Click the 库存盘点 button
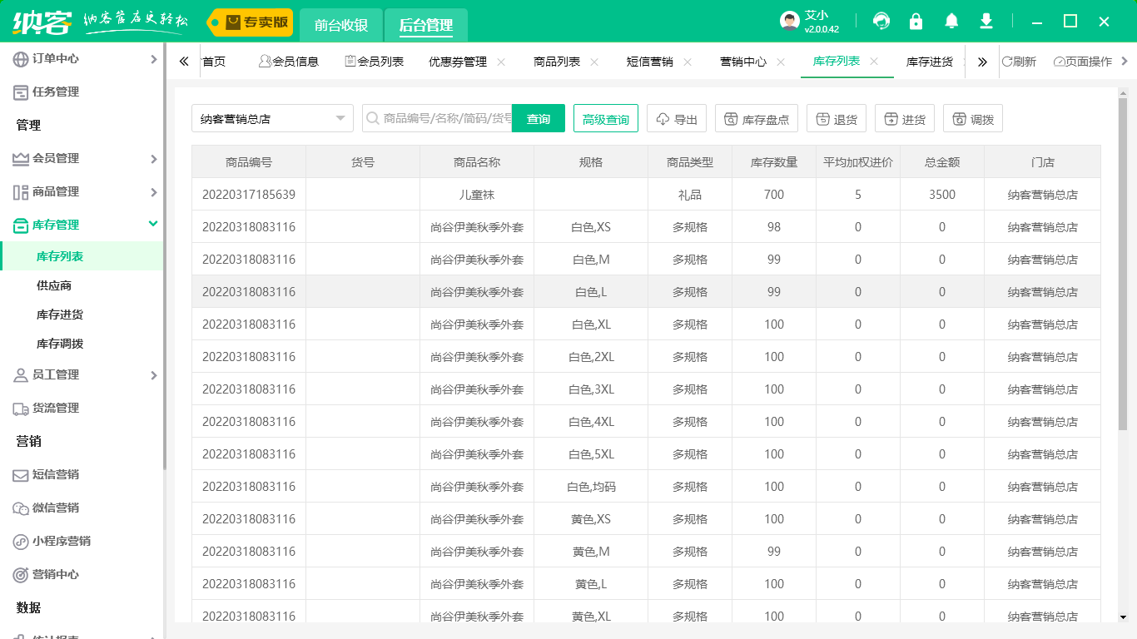The width and height of the screenshot is (1137, 639). 757,119
